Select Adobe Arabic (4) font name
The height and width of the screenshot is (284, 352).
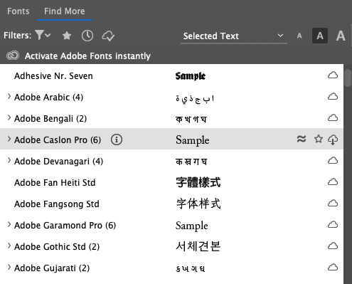coord(48,98)
